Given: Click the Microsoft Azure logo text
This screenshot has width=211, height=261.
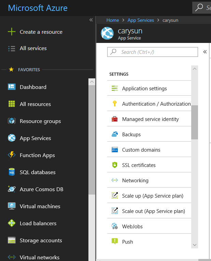Looking at the screenshot, I should click(38, 8).
